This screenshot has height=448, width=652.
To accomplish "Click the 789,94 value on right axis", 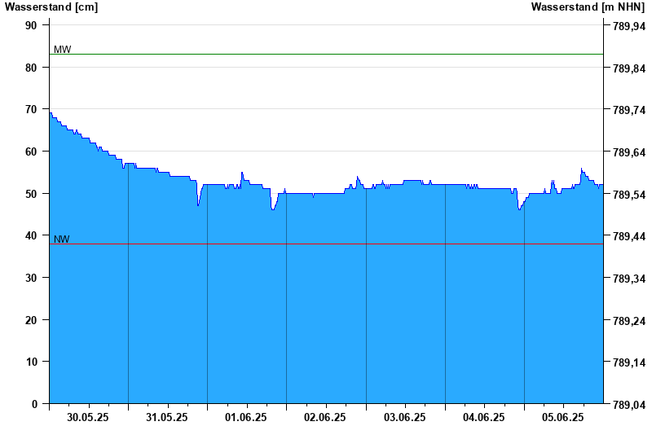I will point(628,26).
